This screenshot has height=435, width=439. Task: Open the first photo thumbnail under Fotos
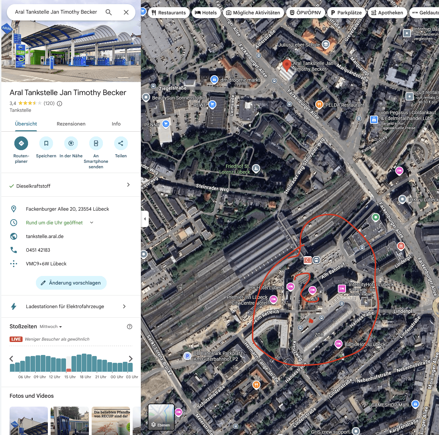point(29,421)
